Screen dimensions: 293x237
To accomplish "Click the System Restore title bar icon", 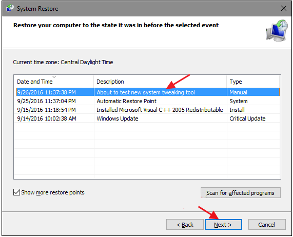I will coord(10,8).
